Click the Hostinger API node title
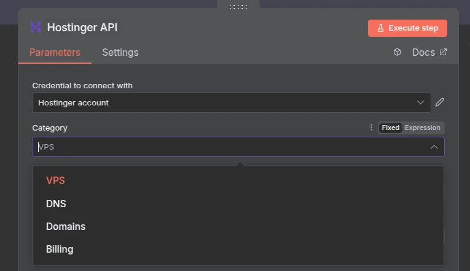This screenshot has width=470, height=271. [x=82, y=28]
